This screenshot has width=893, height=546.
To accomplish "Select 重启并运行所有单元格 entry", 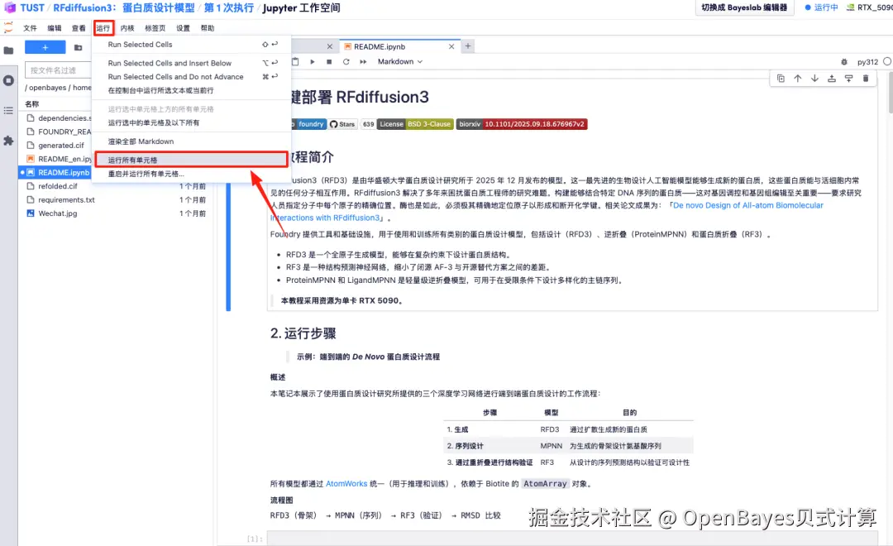I will coord(191,174).
